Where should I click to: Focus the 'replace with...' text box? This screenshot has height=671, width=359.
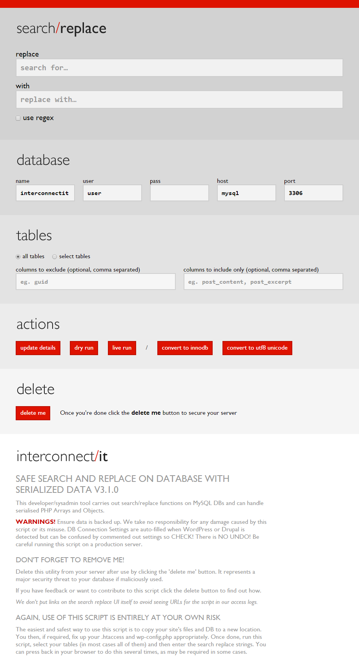[x=179, y=100]
